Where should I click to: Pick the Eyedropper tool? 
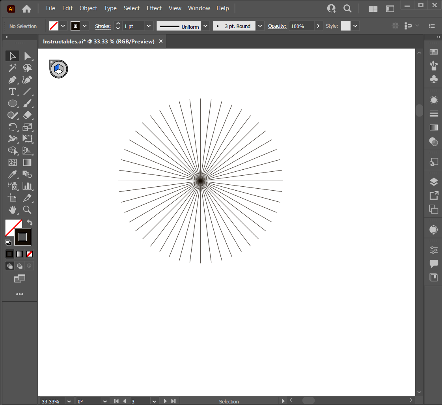click(x=13, y=174)
